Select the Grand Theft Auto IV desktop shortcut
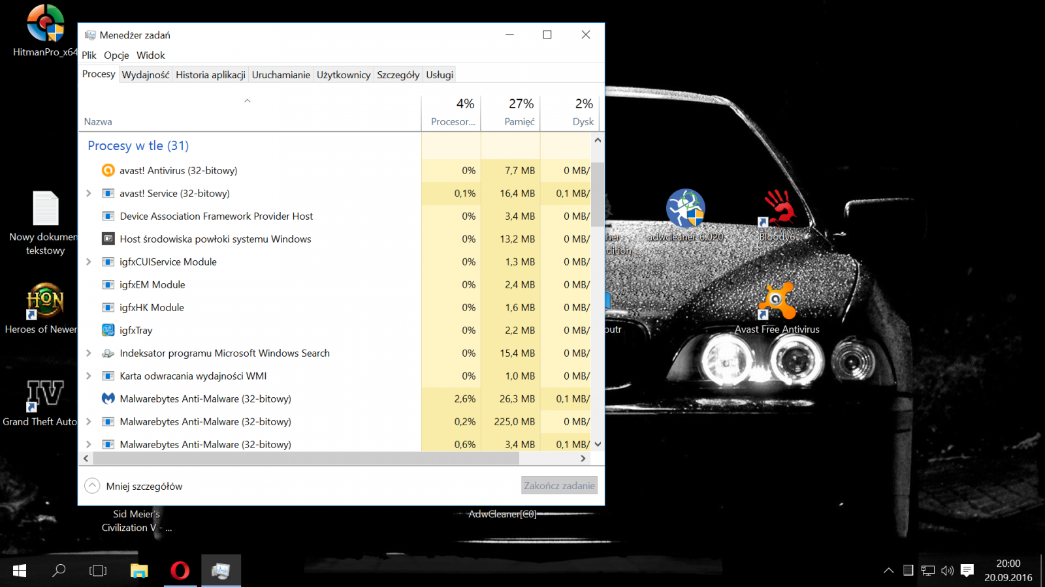 (x=42, y=403)
